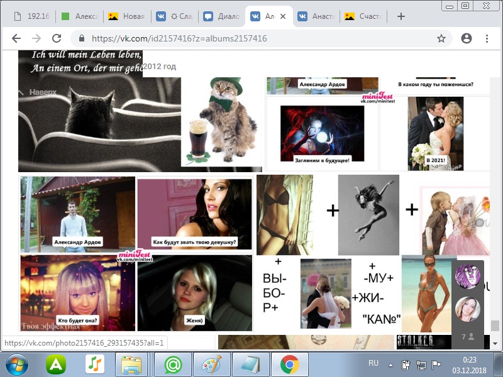Open the В 2021! wedding kiss photo
The image size is (503, 377).
tap(435, 134)
